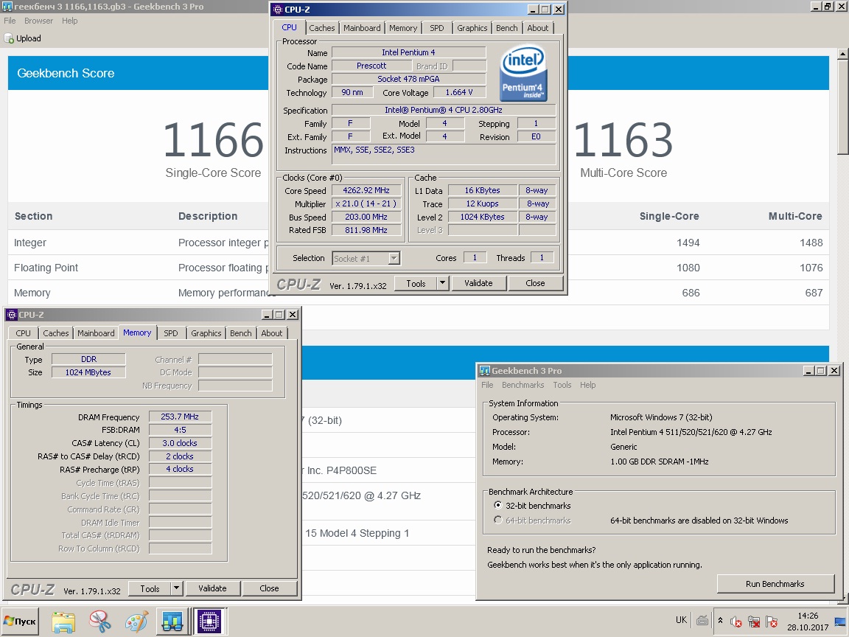
Task: Select the 32-bit benchmarks radio button
Action: (x=497, y=505)
